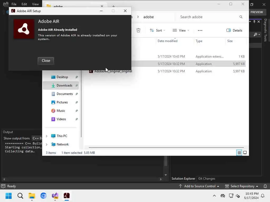The image size is (270, 202).
Task: Click the Desktop pin icon
Action: point(77,77)
